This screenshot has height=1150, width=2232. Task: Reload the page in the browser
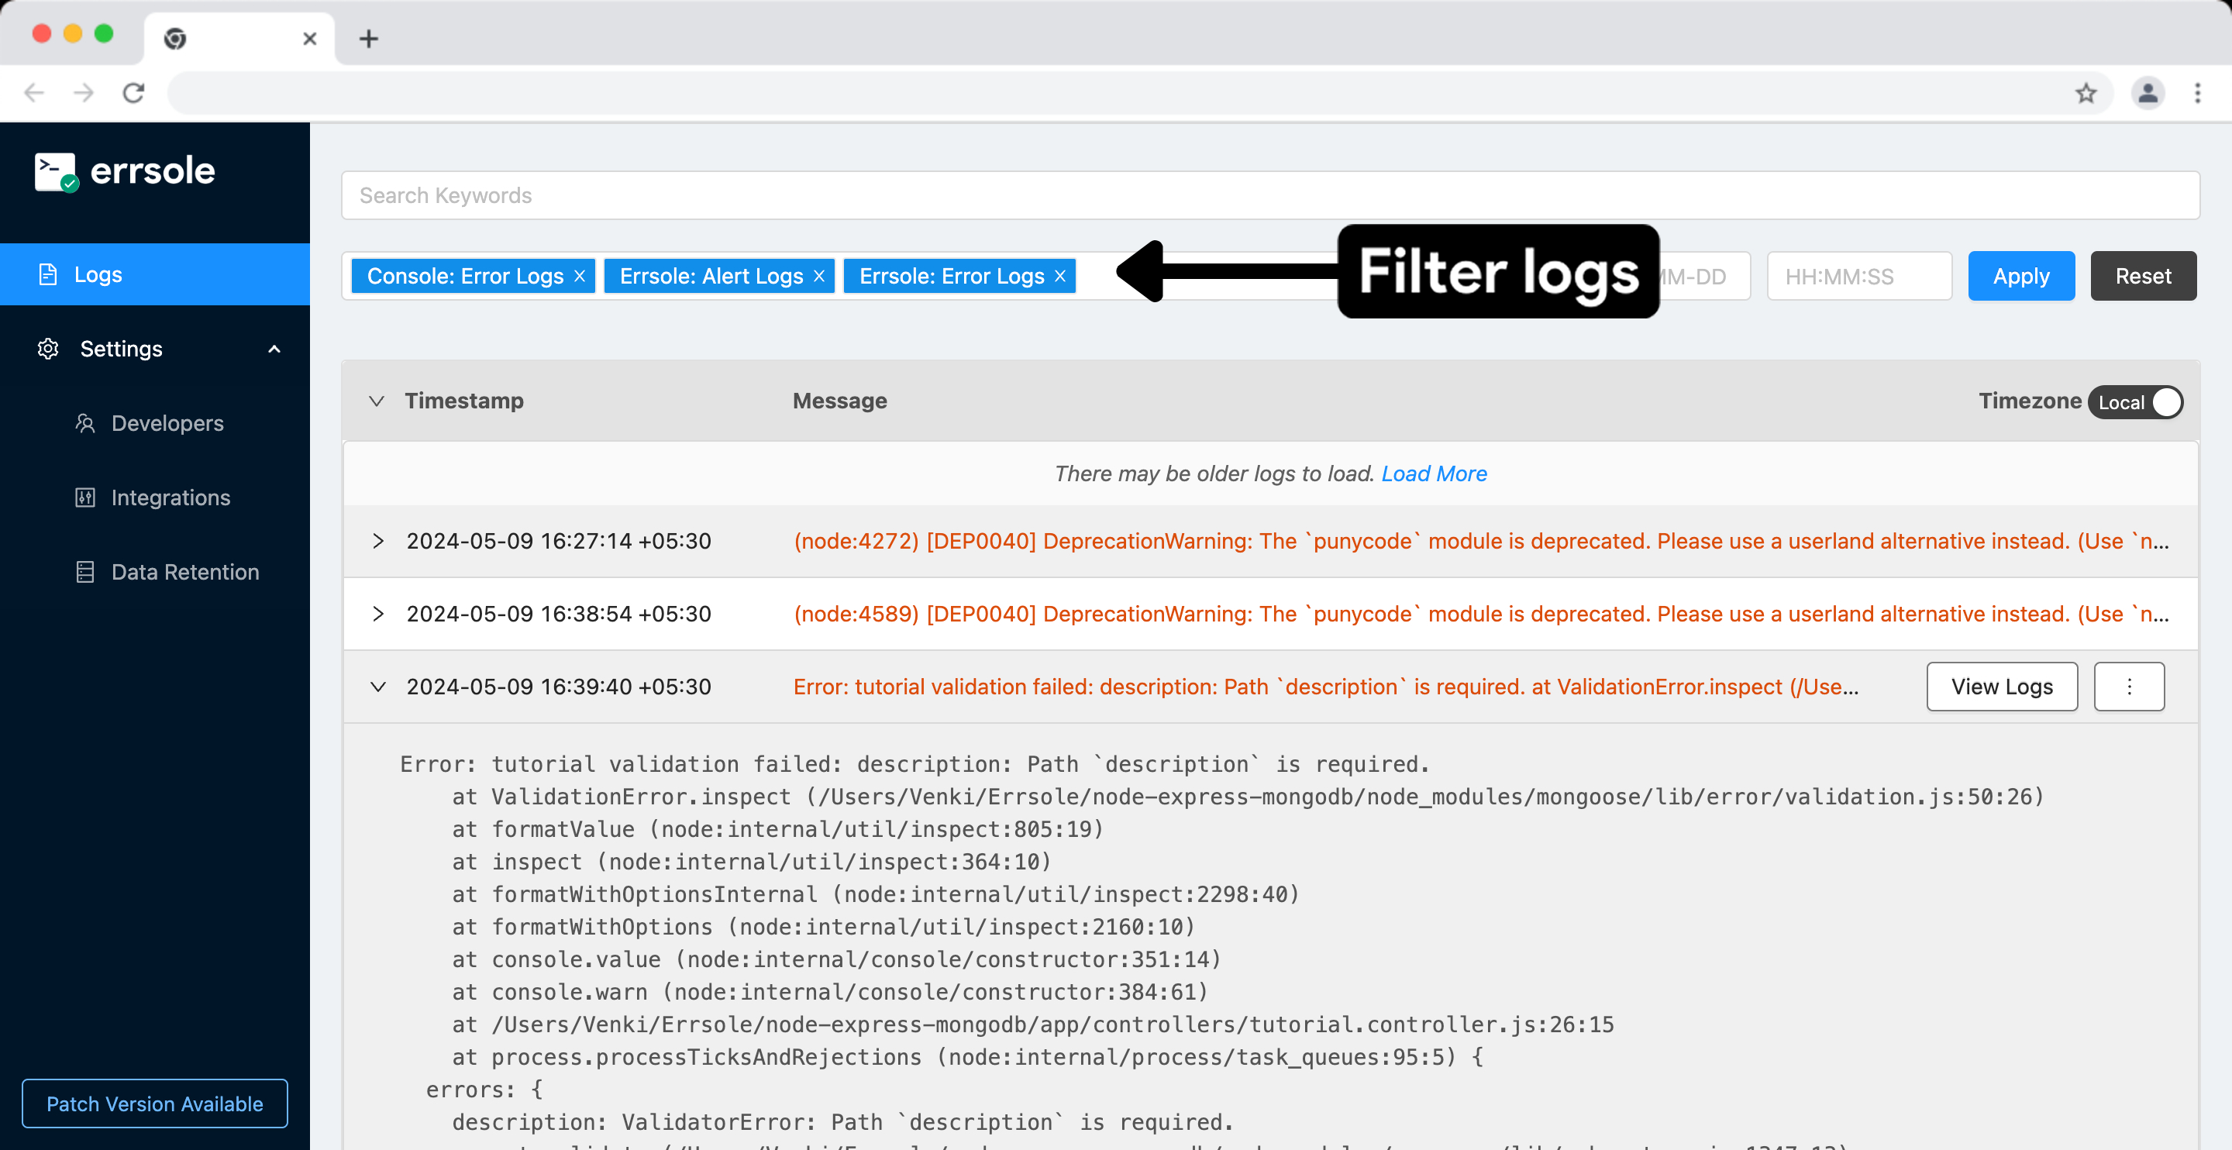(133, 93)
